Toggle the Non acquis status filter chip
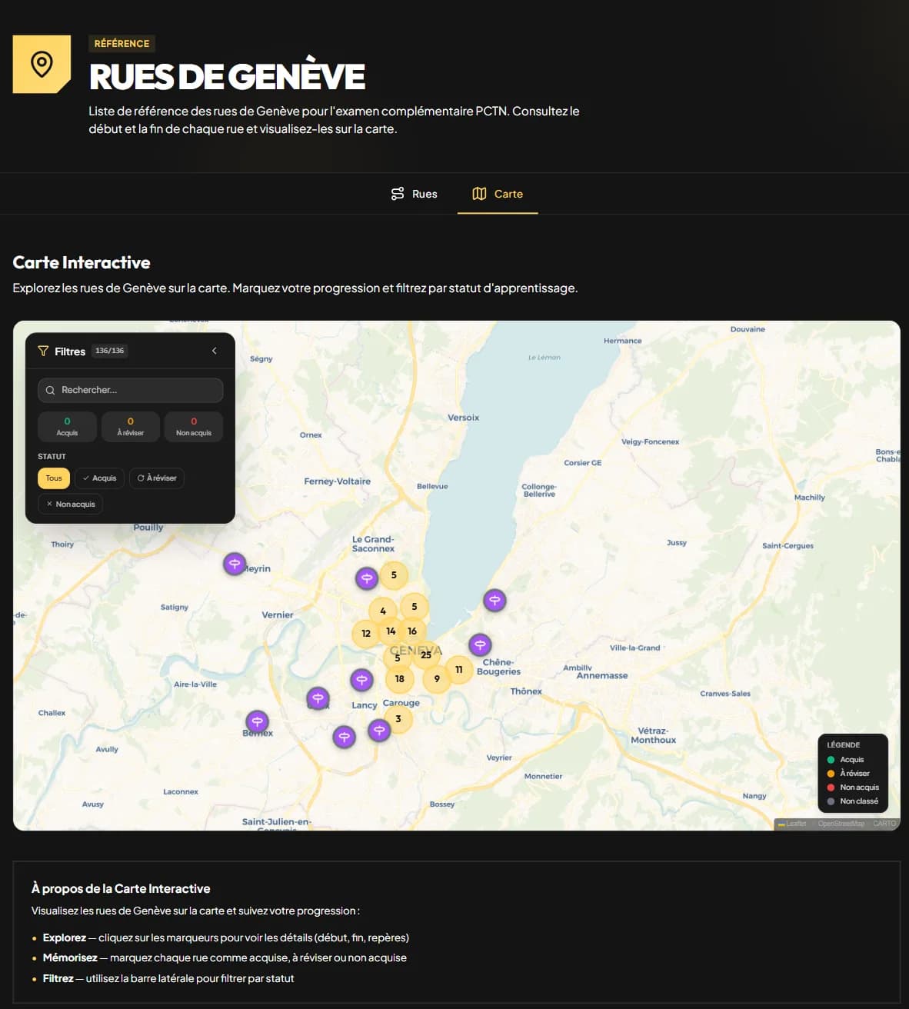Image resolution: width=909 pixels, height=1009 pixels. pos(70,504)
